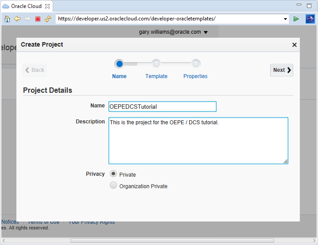Open the gary.williams@oracle.com user menu

[x=173, y=32]
